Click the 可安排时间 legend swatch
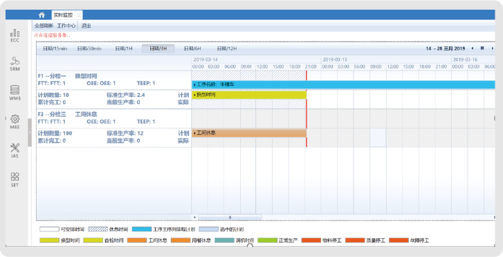 (x=49, y=229)
